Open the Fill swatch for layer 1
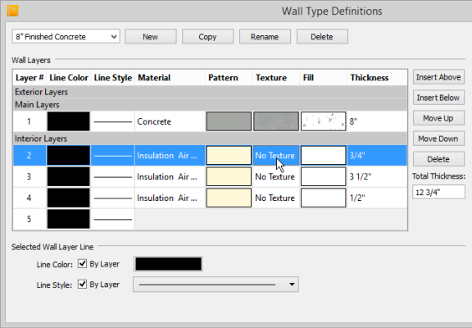The width and height of the screenshot is (472, 328). [324, 121]
